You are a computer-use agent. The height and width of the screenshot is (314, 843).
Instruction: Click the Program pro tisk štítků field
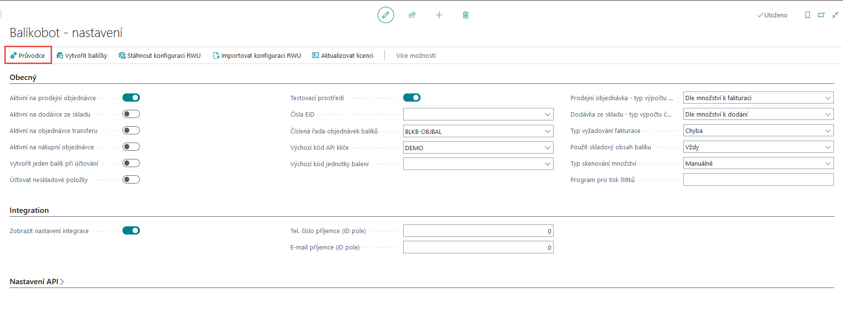(758, 180)
